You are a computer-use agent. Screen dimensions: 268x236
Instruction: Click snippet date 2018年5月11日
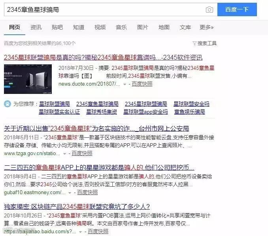[x=21, y=137]
